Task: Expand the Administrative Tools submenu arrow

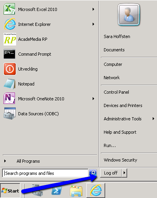Action: (x=153, y=118)
